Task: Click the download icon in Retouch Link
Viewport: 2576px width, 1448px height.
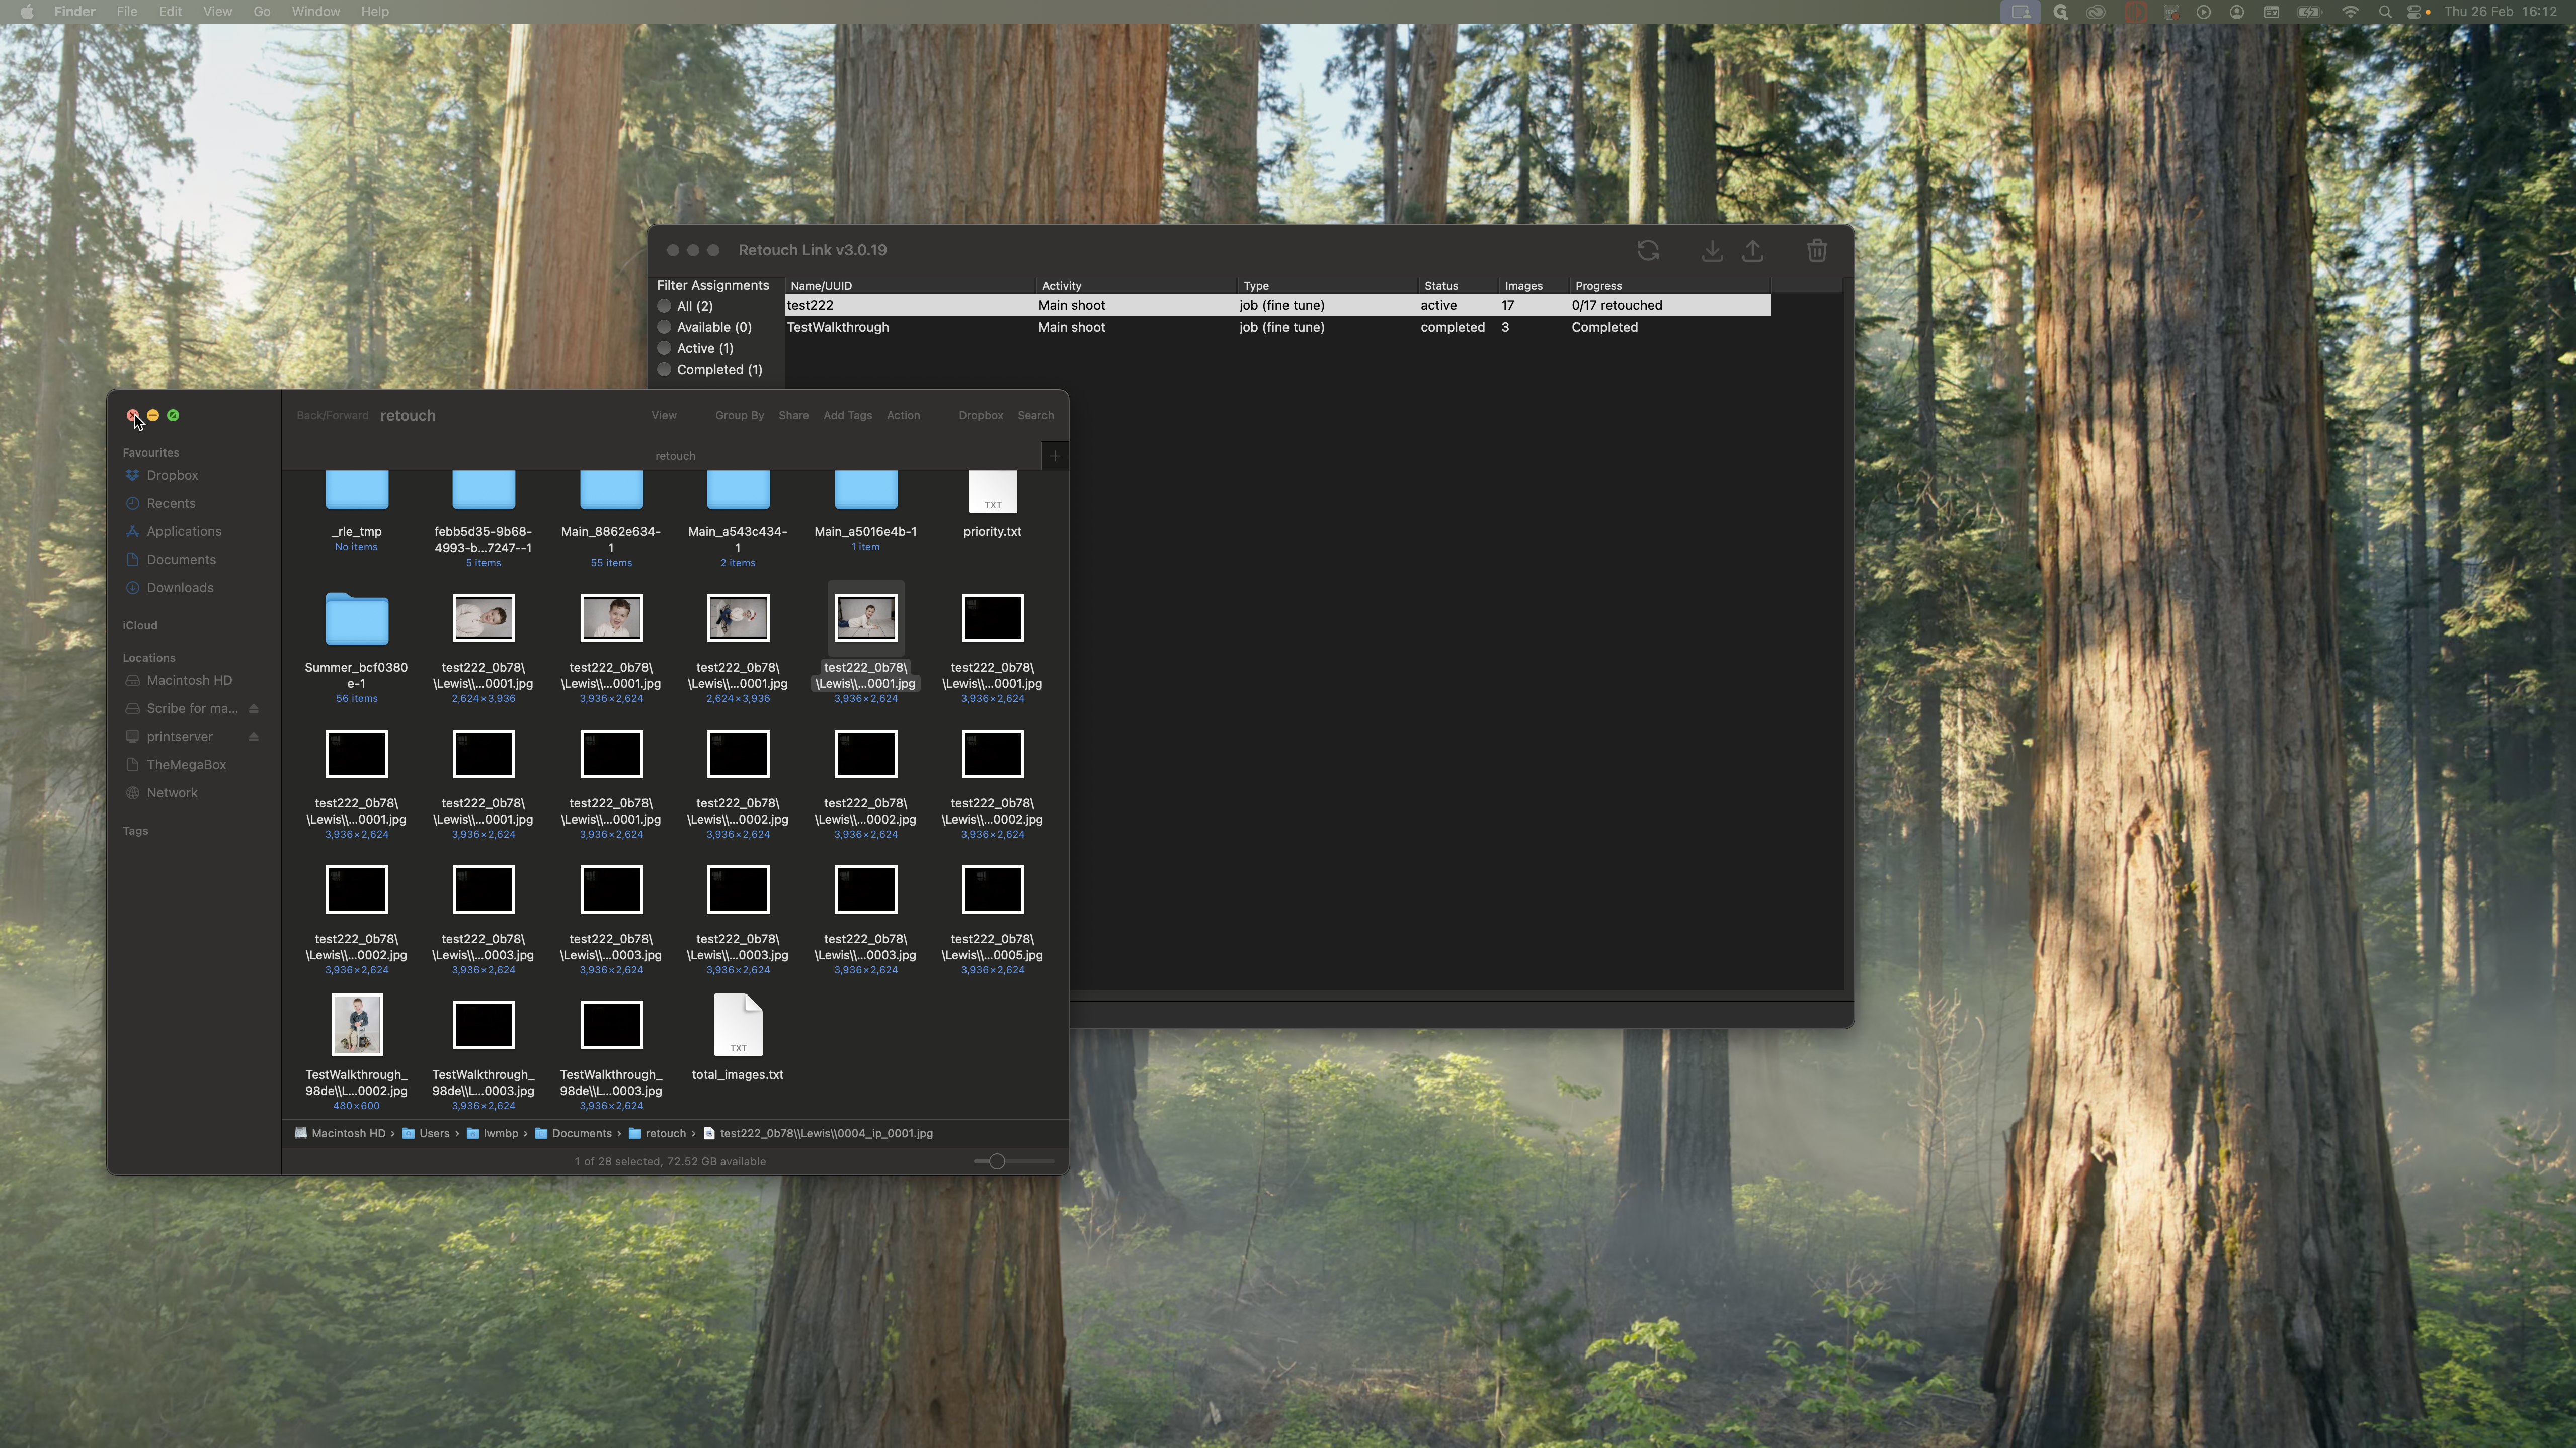Action: pos(1711,251)
